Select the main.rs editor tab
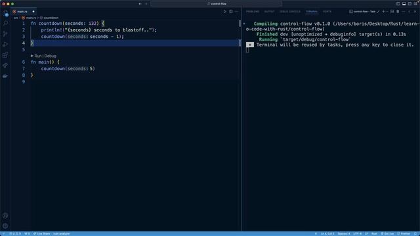Viewport: 420px width, 236px height. (24, 12)
